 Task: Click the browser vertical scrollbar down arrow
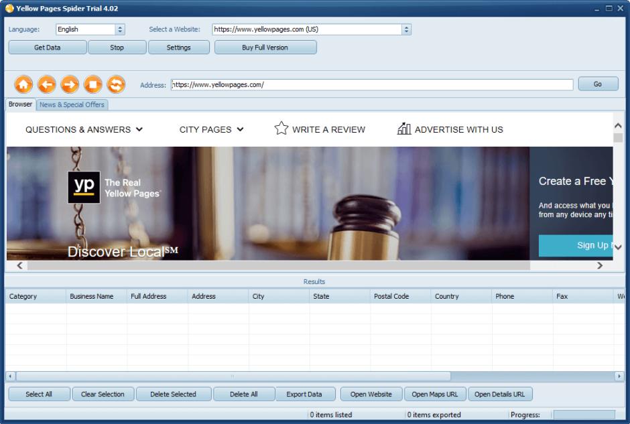(618, 247)
